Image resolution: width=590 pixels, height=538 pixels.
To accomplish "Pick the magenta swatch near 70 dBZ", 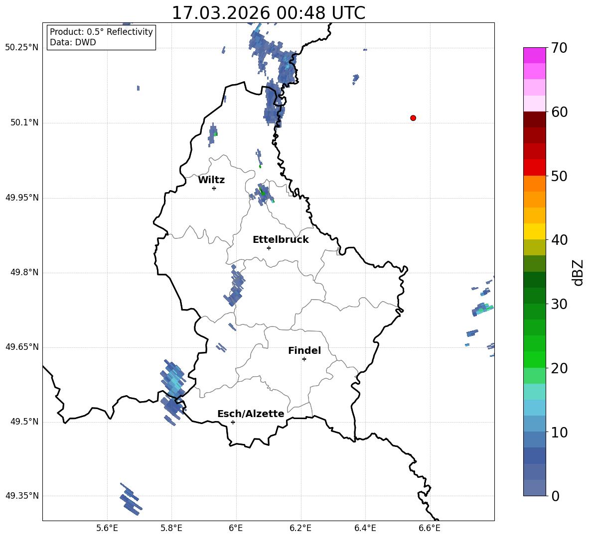I will pyautogui.click(x=535, y=55).
